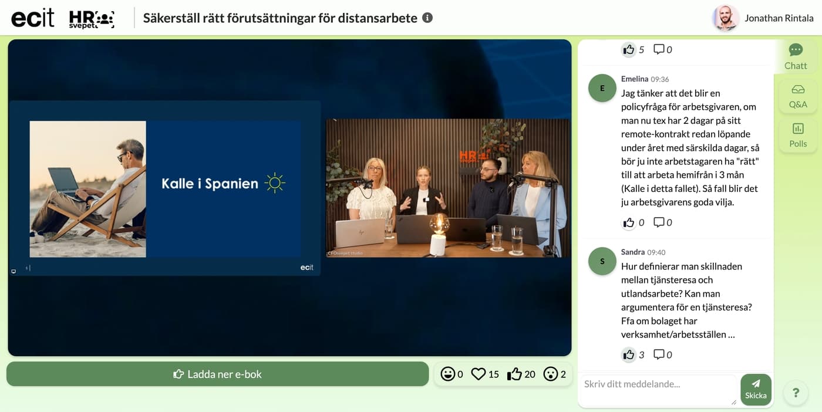Click the Ladda ner e-bok button
822x412 pixels.
[x=218, y=374]
